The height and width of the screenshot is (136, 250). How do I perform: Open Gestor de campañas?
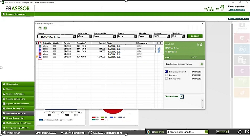pyautogui.click(x=18, y=108)
